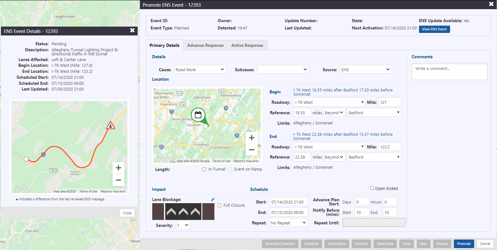Screen dimensions: 497x250
Task: Click the Promote button
Action: 464,244
